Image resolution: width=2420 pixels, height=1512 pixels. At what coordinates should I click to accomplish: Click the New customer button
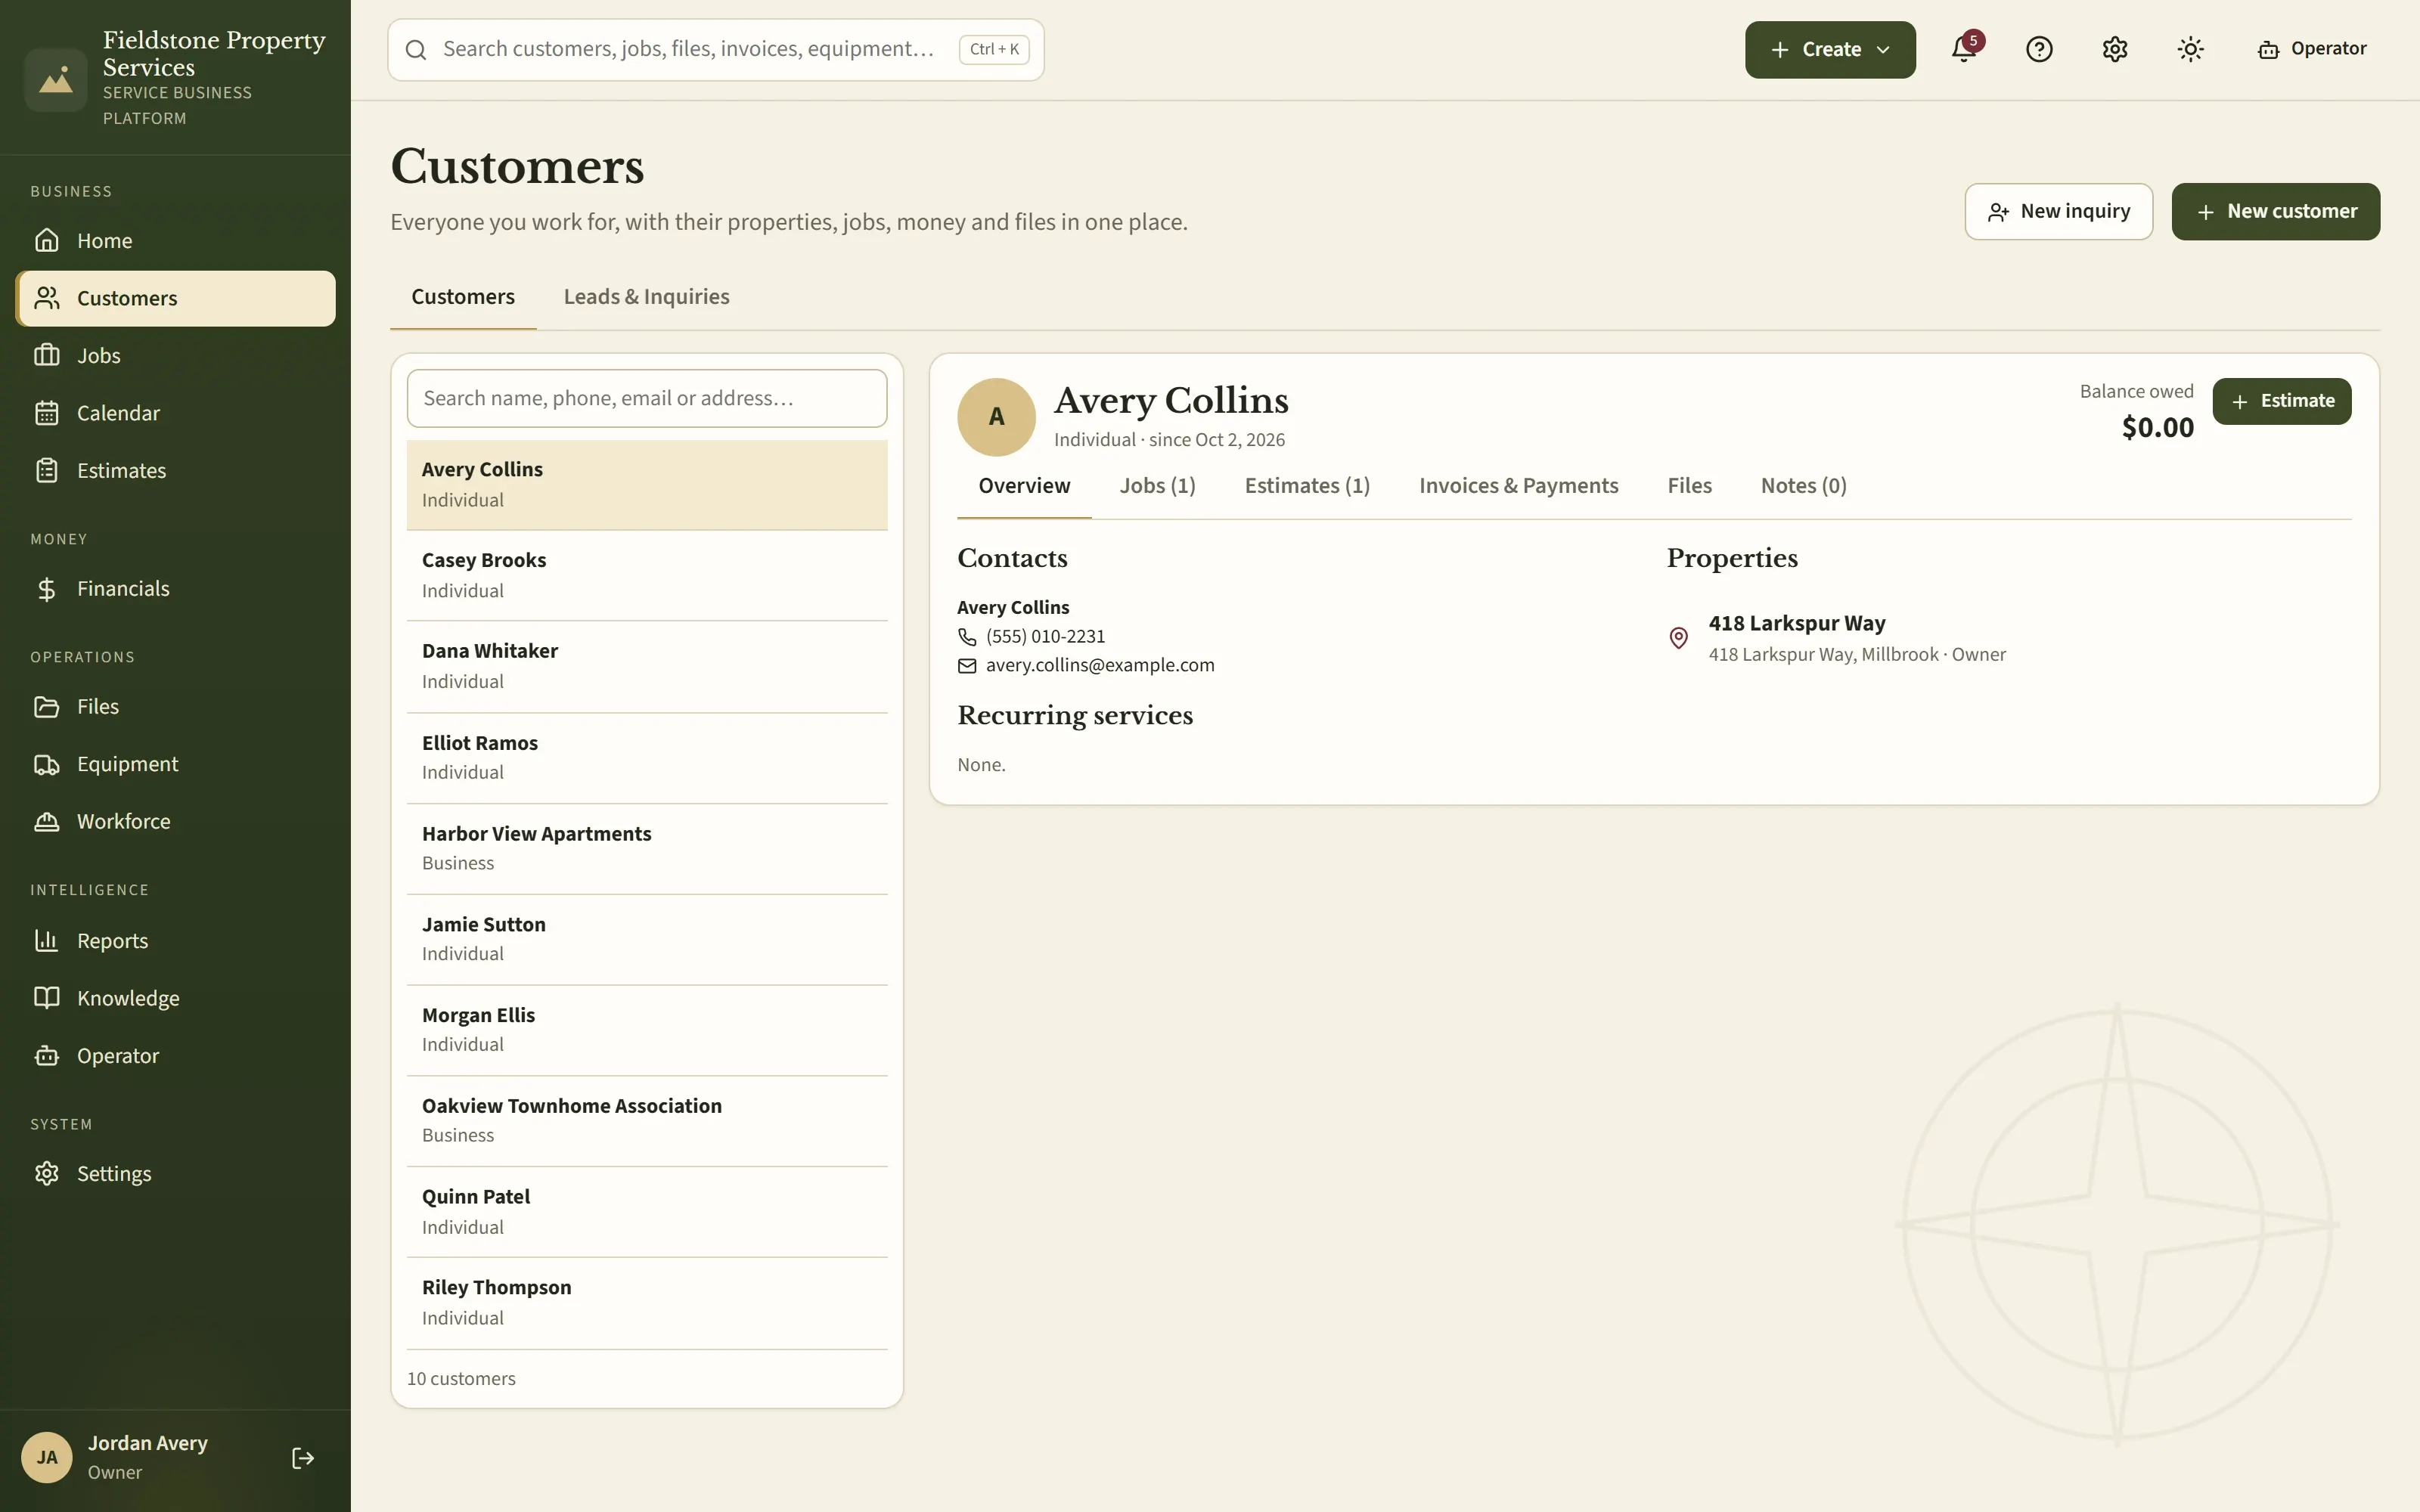tap(2275, 211)
